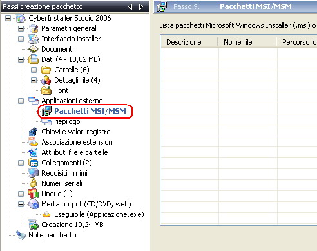Click the Passo 9 header installer icon
The height and width of the screenshot is (251, 317).
[162, 6]
